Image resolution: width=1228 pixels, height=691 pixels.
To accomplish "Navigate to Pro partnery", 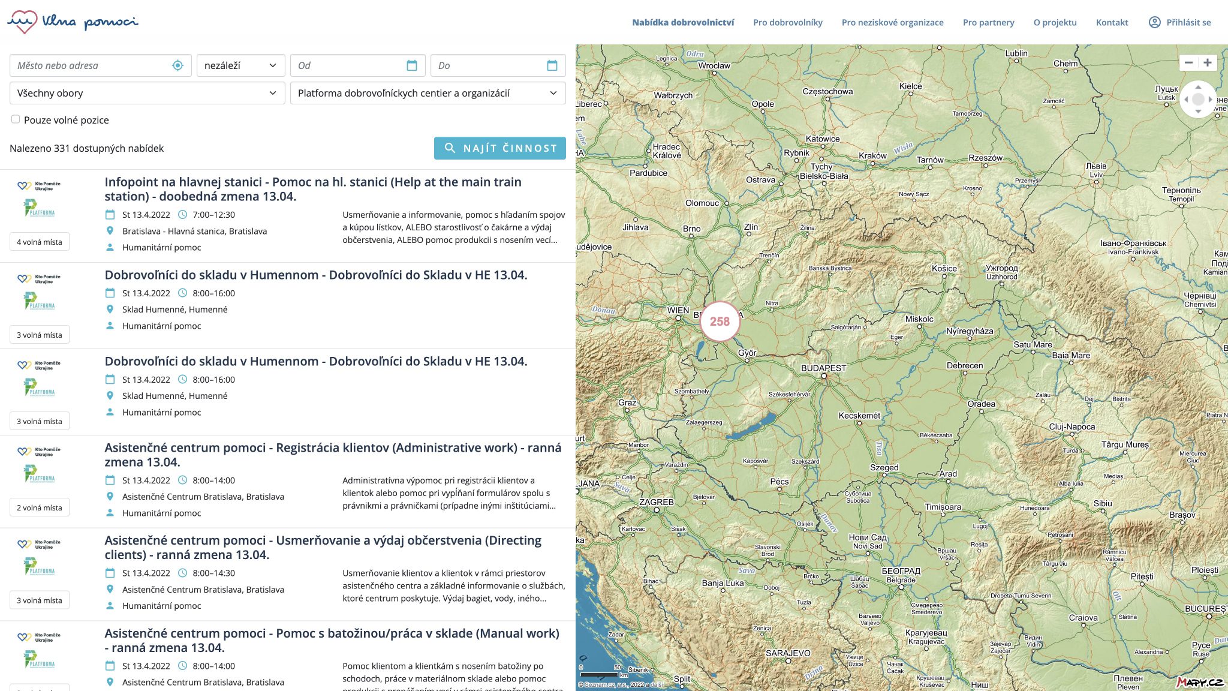I will click(x=988, y=22).
